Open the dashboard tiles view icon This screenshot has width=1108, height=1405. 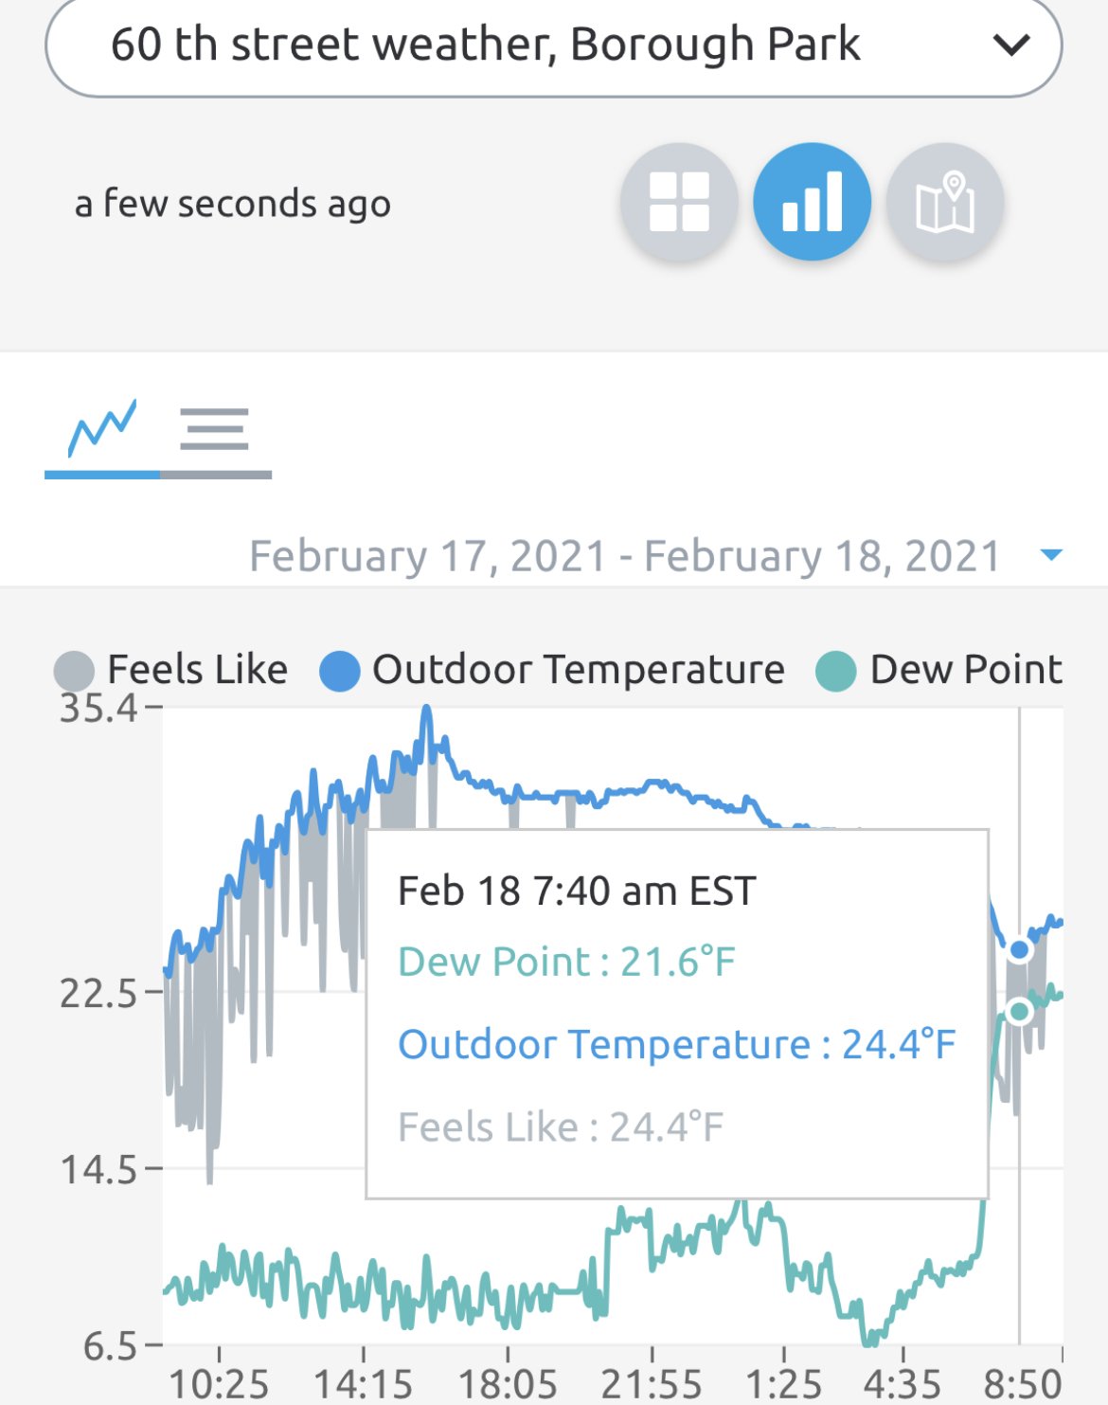679,202
